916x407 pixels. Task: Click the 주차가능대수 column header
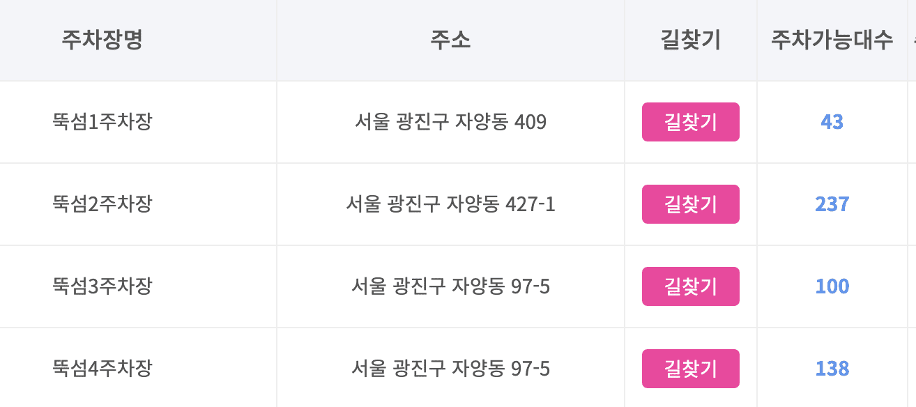pyautogui.click(x=831, y=40)
